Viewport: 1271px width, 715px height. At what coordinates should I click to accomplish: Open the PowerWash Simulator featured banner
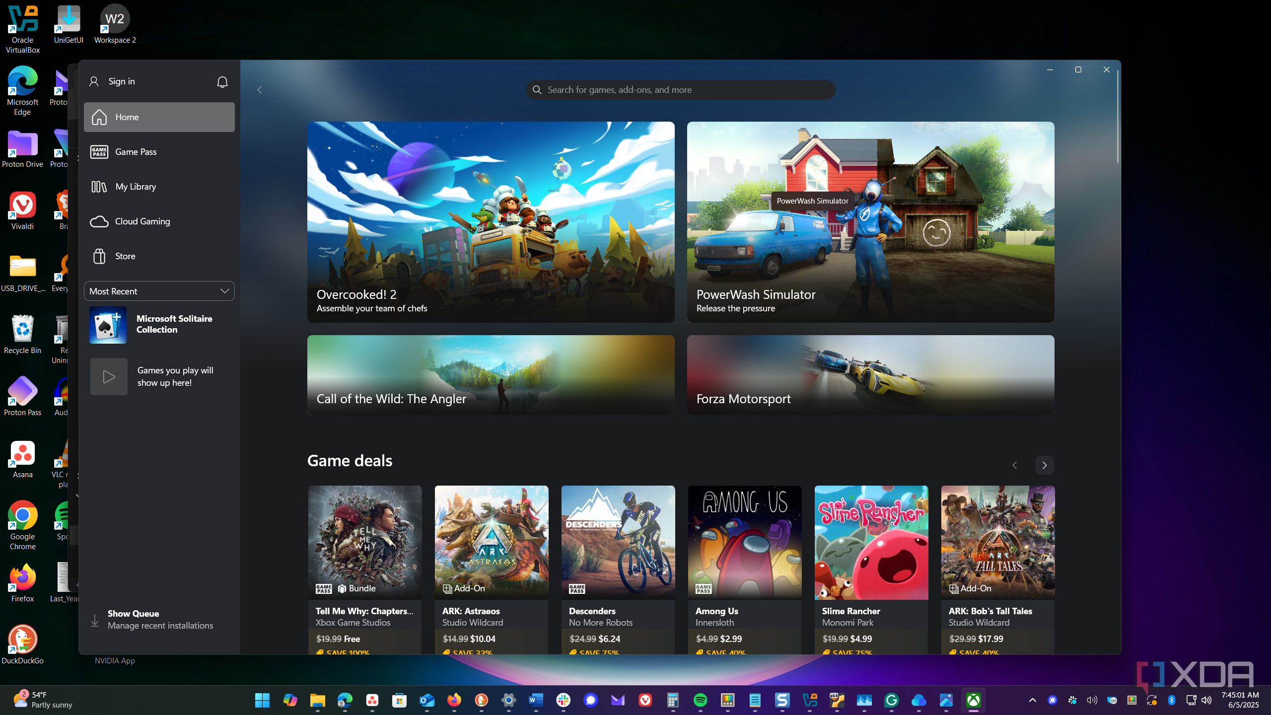870,222
